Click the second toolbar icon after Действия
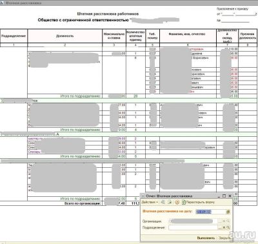Image resolution: width=258 pixels, height=244 pixels. tap(170, 202)
